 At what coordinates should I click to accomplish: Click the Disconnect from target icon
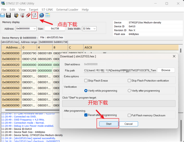coord(22,15)
